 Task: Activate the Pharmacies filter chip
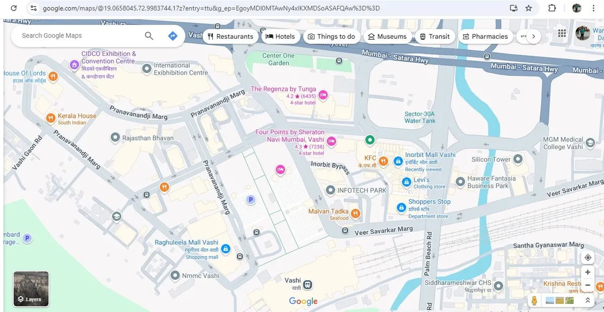485,36
